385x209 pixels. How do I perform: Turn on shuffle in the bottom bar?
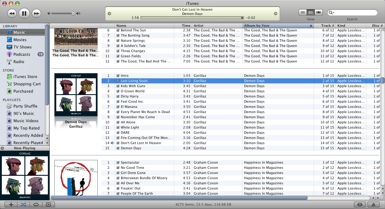pyautogui.click(x=23, y=205)
